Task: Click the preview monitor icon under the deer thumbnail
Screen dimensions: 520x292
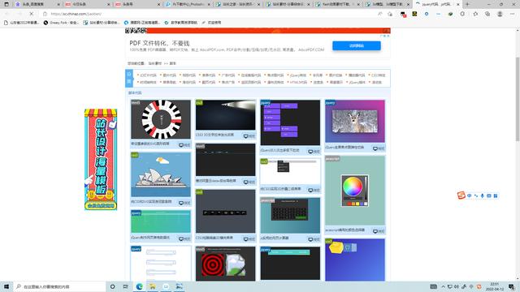Action: (x=375, y=148)
